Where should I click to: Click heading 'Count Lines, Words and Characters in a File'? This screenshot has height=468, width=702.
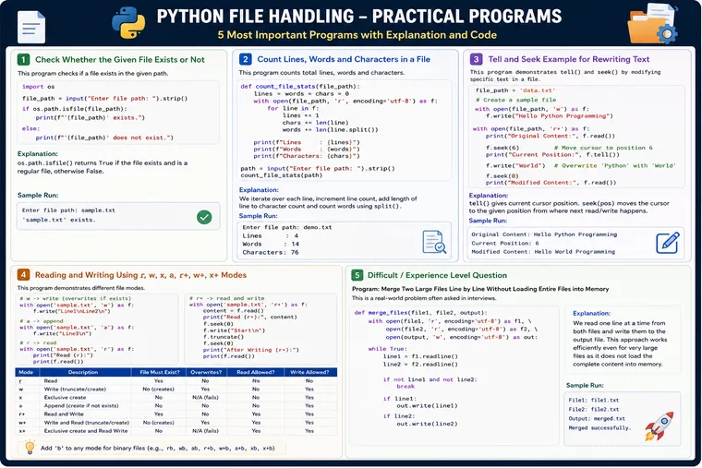[x=344, y=59]
